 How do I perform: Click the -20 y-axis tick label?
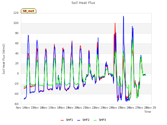tap(16, 84)
